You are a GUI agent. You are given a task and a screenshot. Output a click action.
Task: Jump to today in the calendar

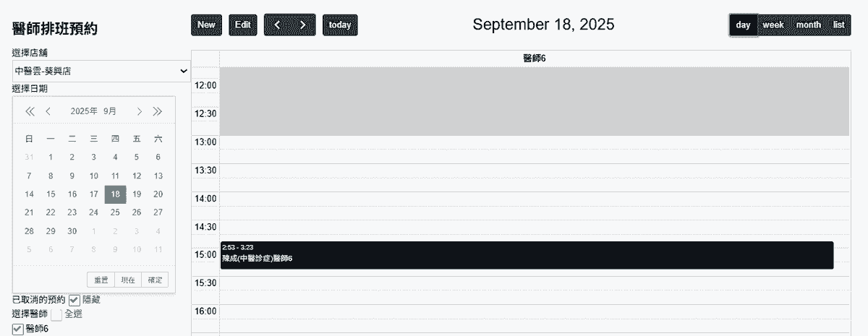pos(340,25)
